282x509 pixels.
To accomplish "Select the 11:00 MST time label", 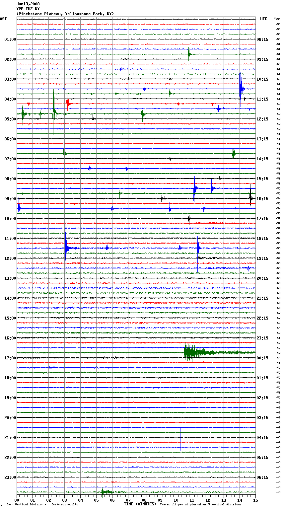I will click(x=10, y=239).
